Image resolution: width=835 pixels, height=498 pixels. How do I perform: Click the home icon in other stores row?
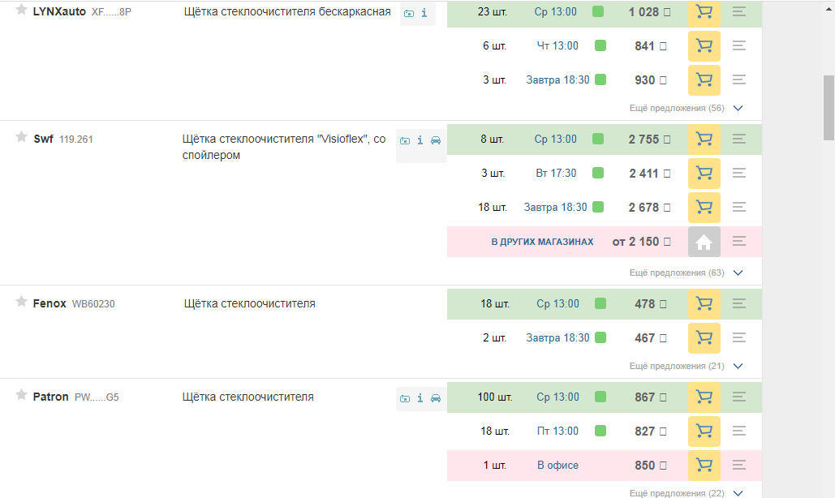(x=704, y=242)
